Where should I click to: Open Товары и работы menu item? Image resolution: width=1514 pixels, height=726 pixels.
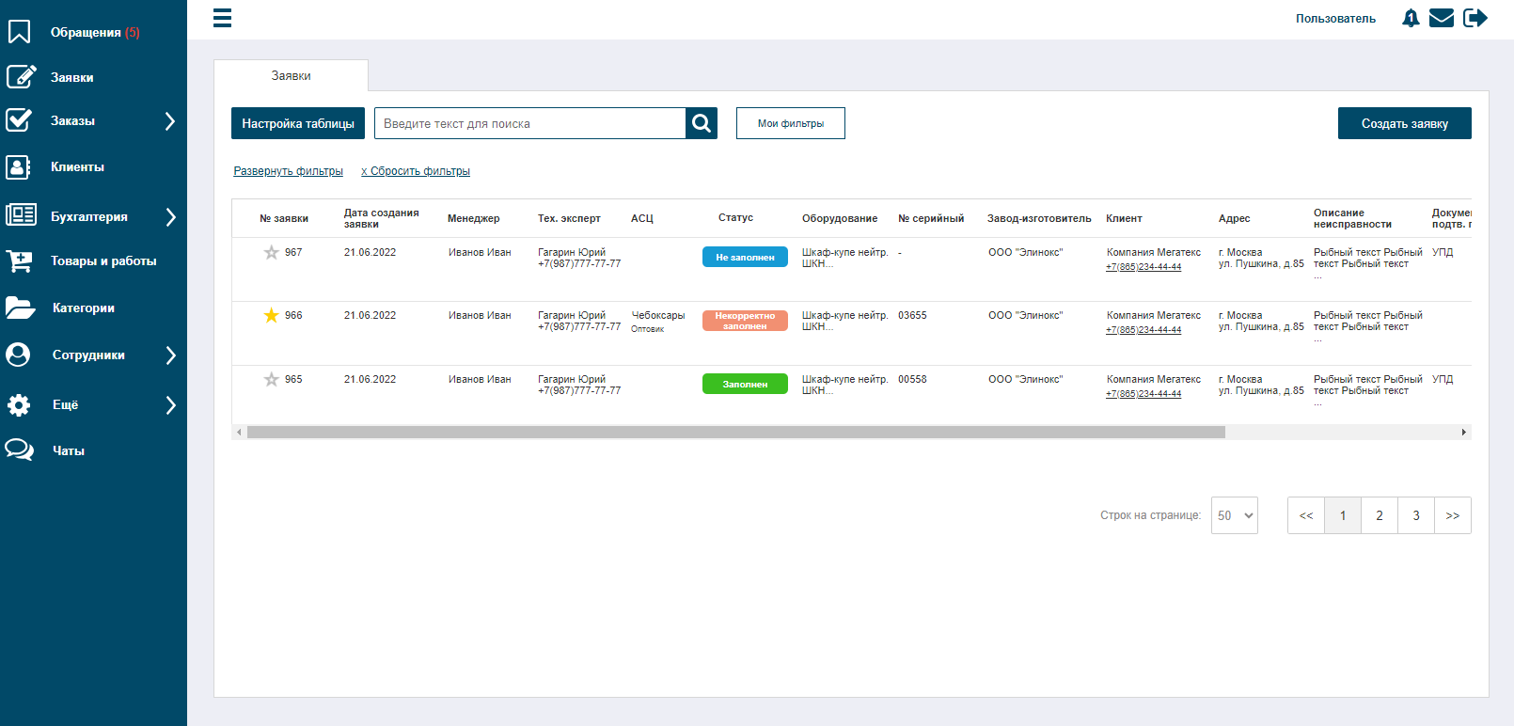click(103, 260)
